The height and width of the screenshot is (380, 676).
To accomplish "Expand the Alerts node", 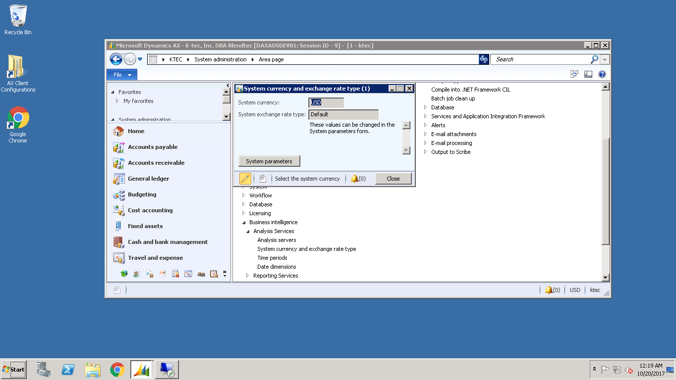I will [x=425, y=125].
